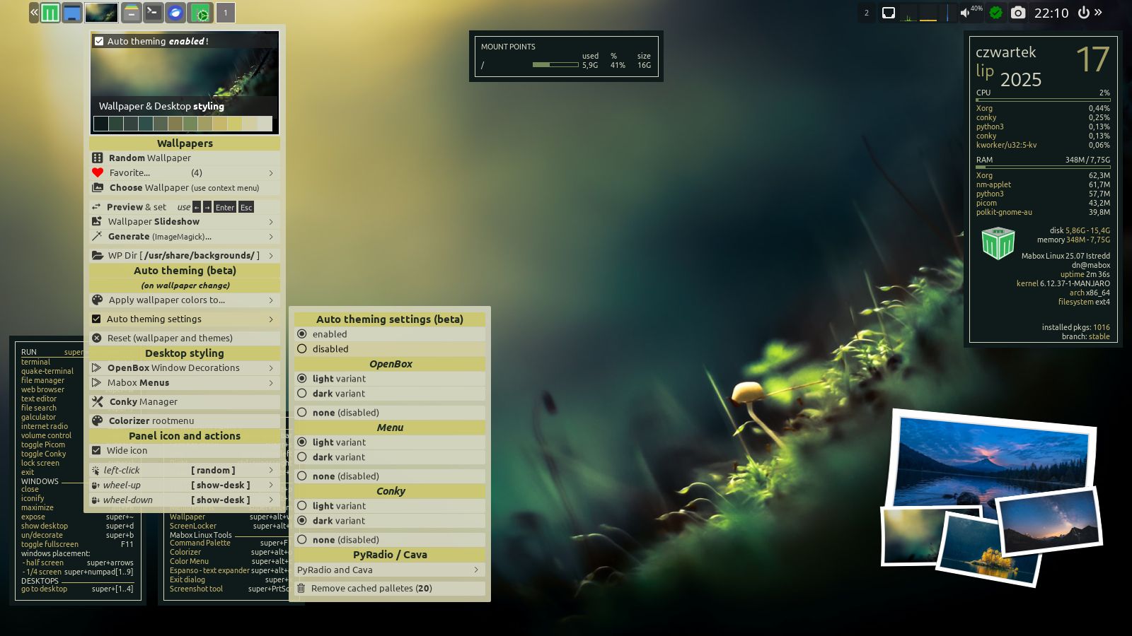Expand the PyRadio and Cava submenu

[389, 570]
